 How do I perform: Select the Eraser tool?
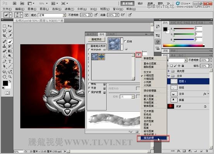4,51
